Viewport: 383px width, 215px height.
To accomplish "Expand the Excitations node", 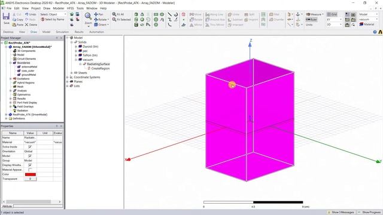I will tap(11, 79).
